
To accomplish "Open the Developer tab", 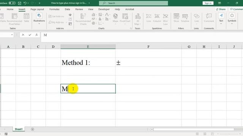I will pos(104,9).
